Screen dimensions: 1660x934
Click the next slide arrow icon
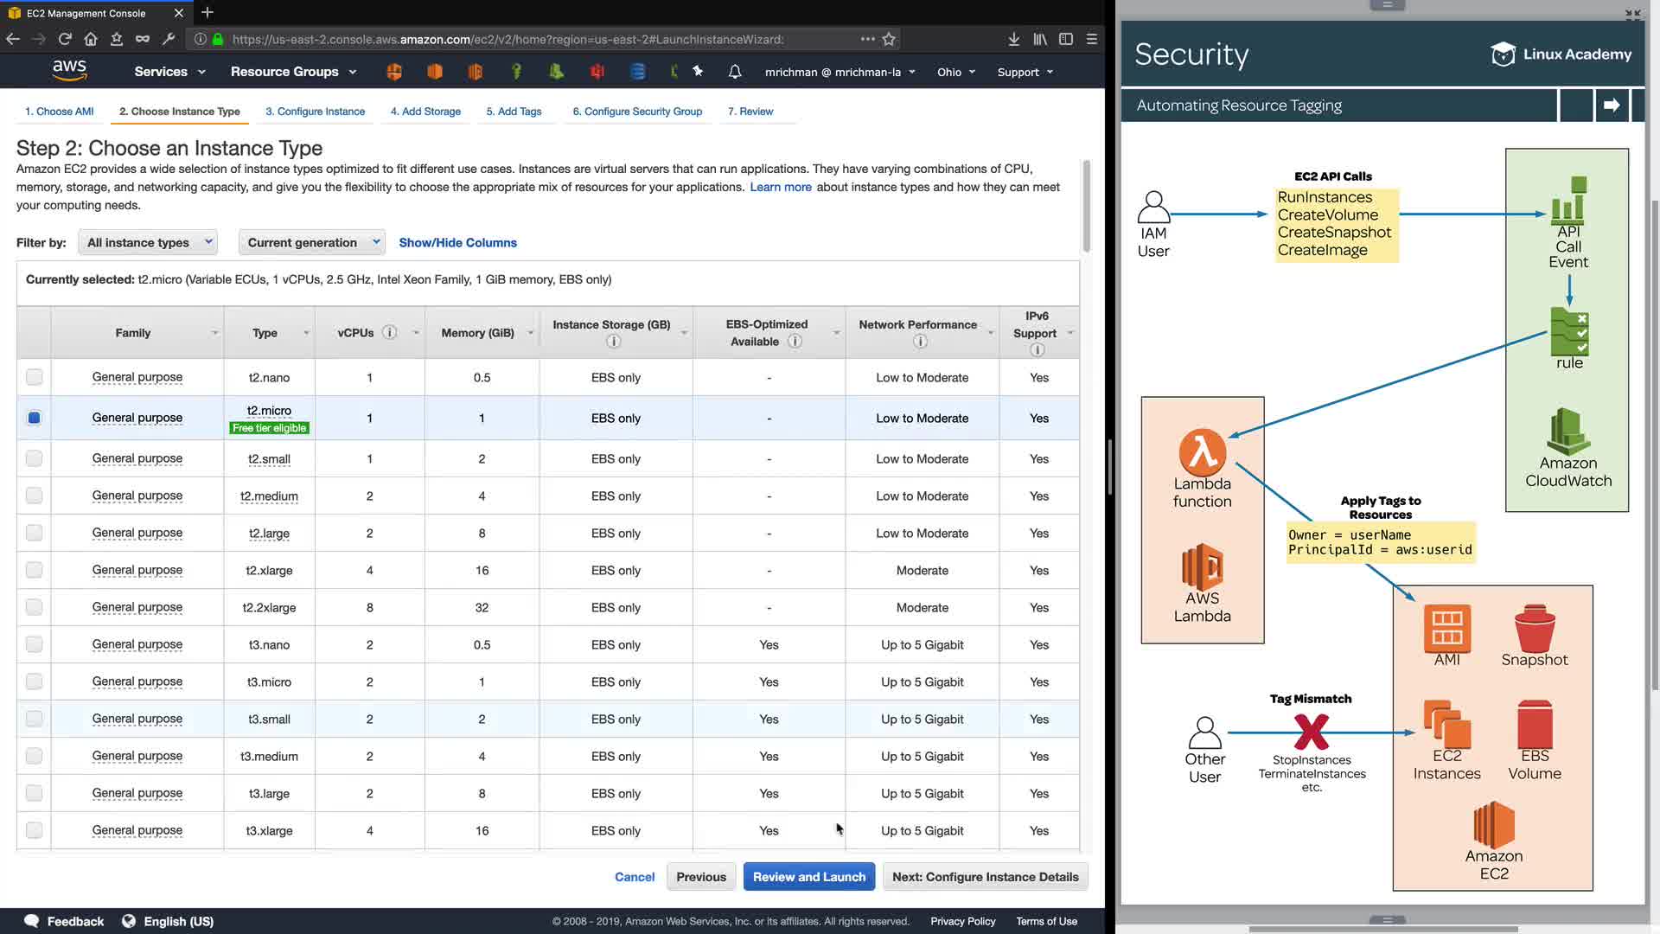coord(1612,106)
